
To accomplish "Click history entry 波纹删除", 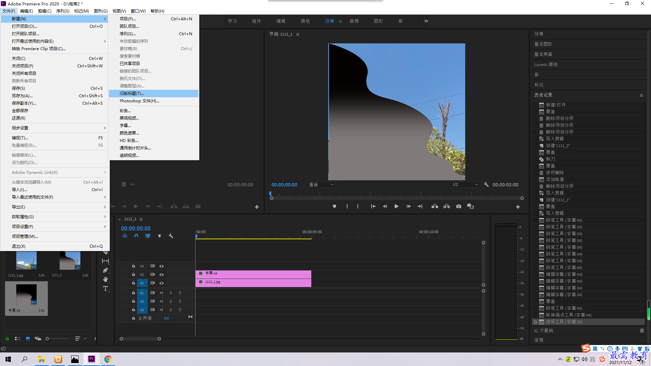I will click(x=588, y=173).
